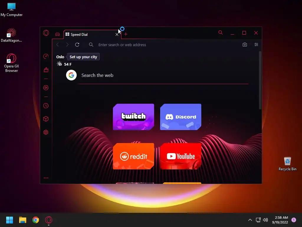Open History clock icon in sidebar
302x227 pixels.
[46, 106]
